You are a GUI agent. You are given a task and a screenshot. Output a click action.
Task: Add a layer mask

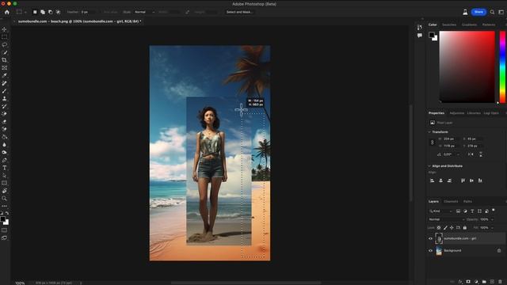pyautogui.click(x=468, y=282)
